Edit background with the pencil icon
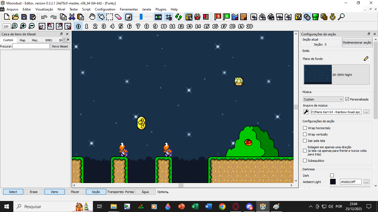 click(366, 59)
